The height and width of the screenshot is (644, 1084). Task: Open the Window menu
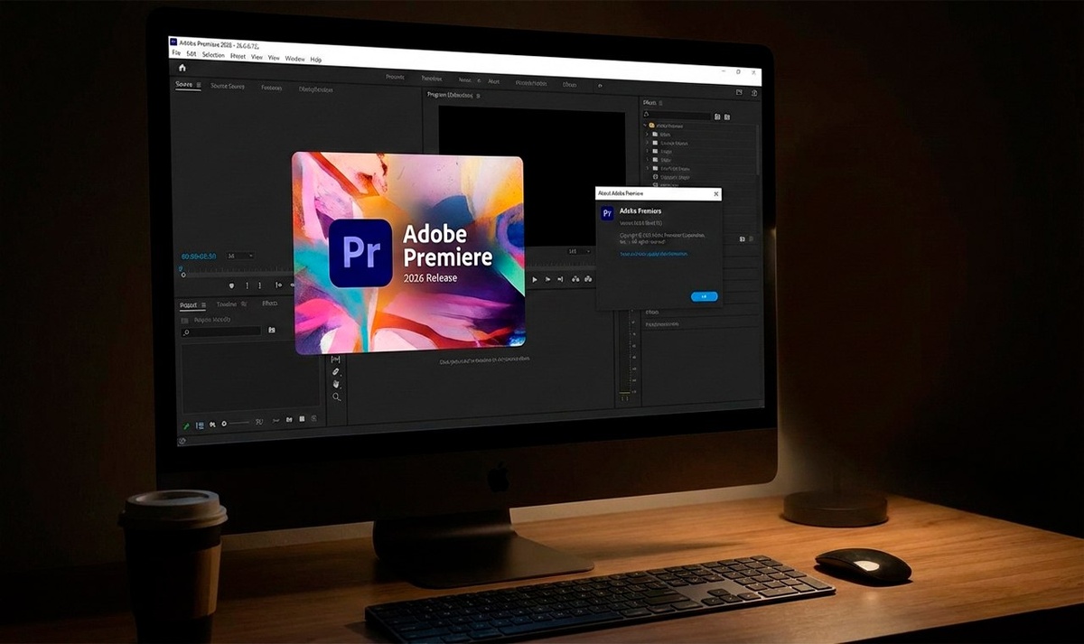pyautogui.click(x=295, y=59)
